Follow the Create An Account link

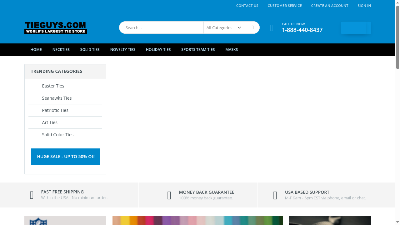coord(329,6)
